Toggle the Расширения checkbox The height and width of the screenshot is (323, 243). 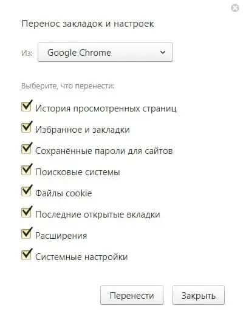tap(26, 234)
